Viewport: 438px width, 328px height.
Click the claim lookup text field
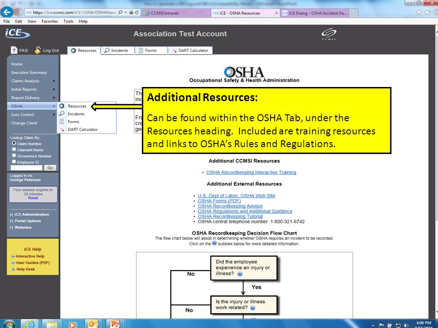tap(26, 168)
